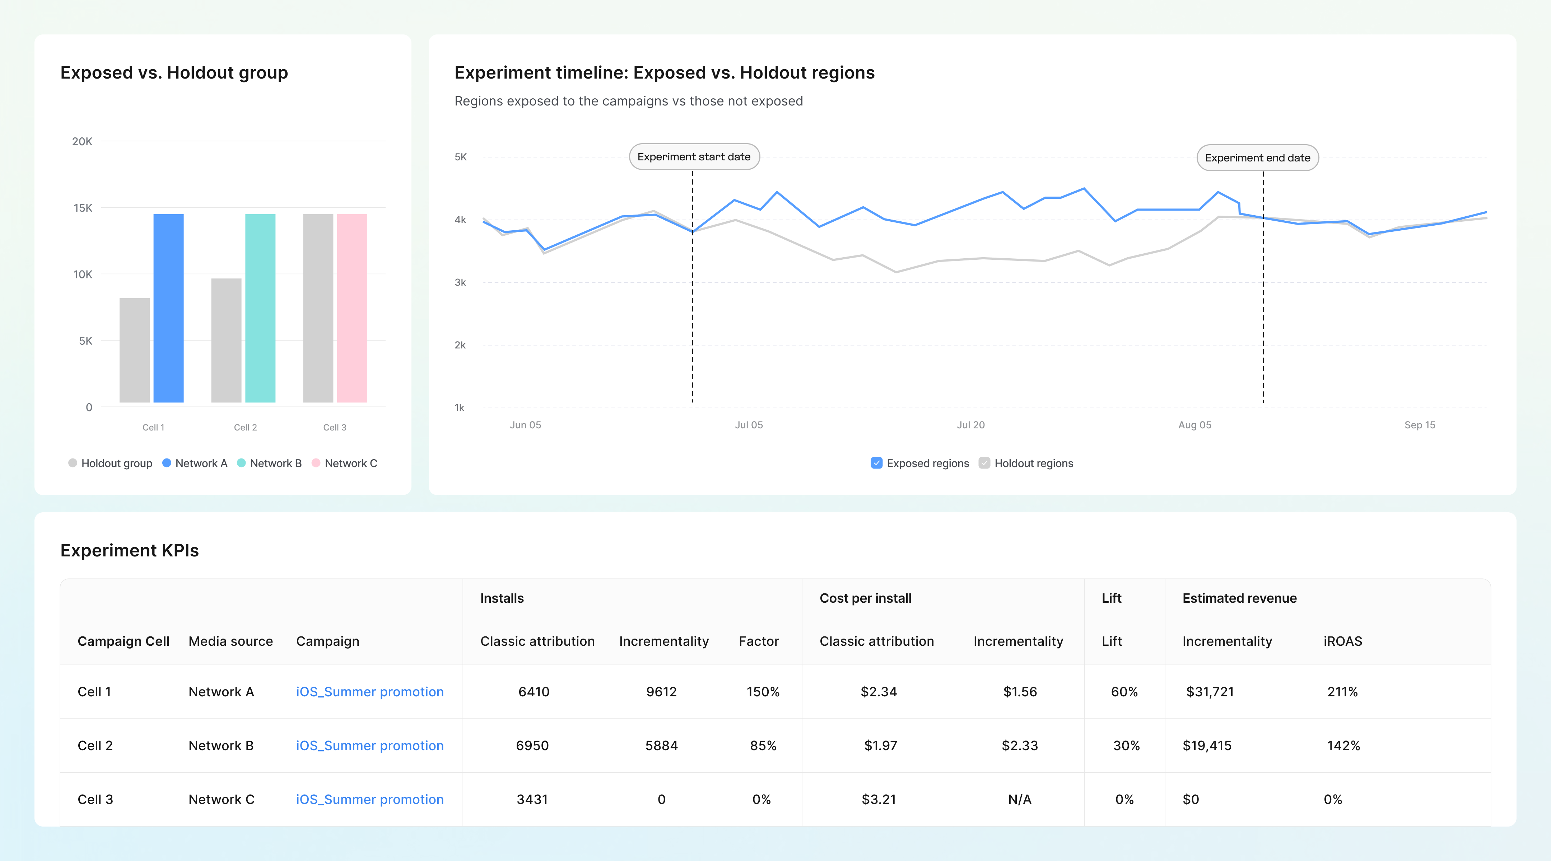The width and height of the screenshot is (1551, 861).
Task: Sort by iROAS column header
Action: click(1342, 641)
